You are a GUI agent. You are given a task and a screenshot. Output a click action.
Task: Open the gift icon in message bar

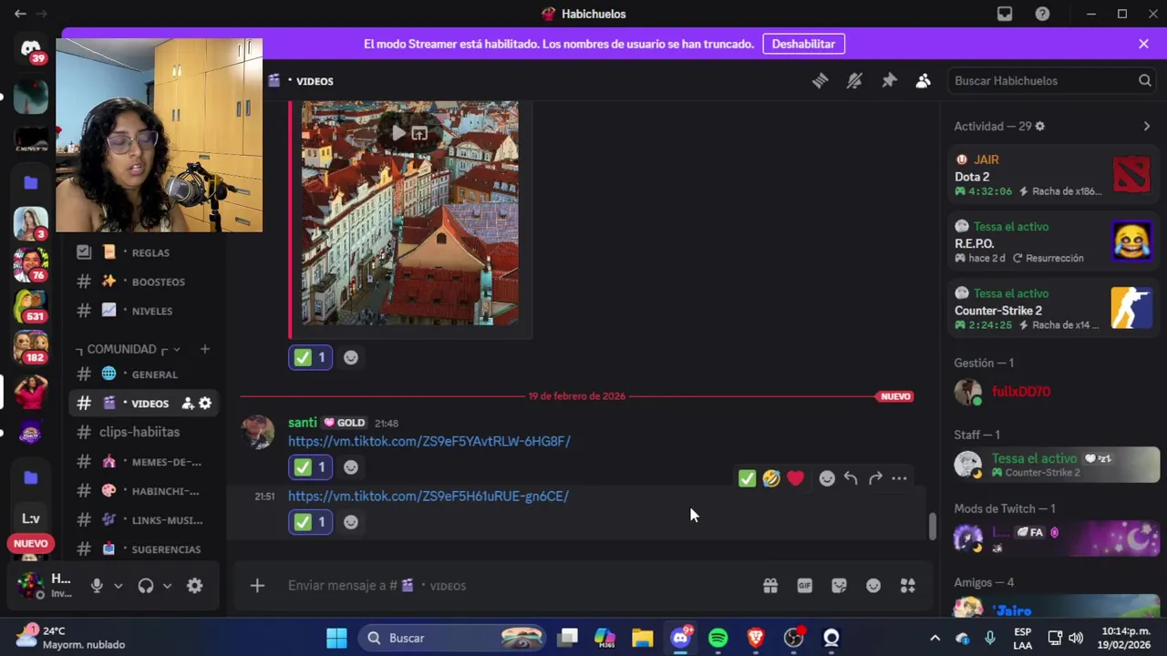point(770,586)
